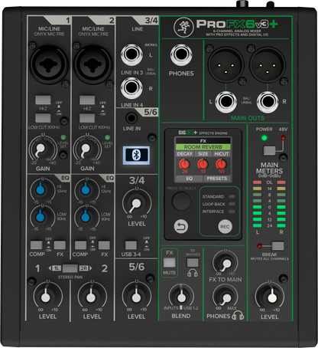Viewport: 318px width, 348px height.
Task: Click the ProFX6v3+ product name
Action: 237,24
